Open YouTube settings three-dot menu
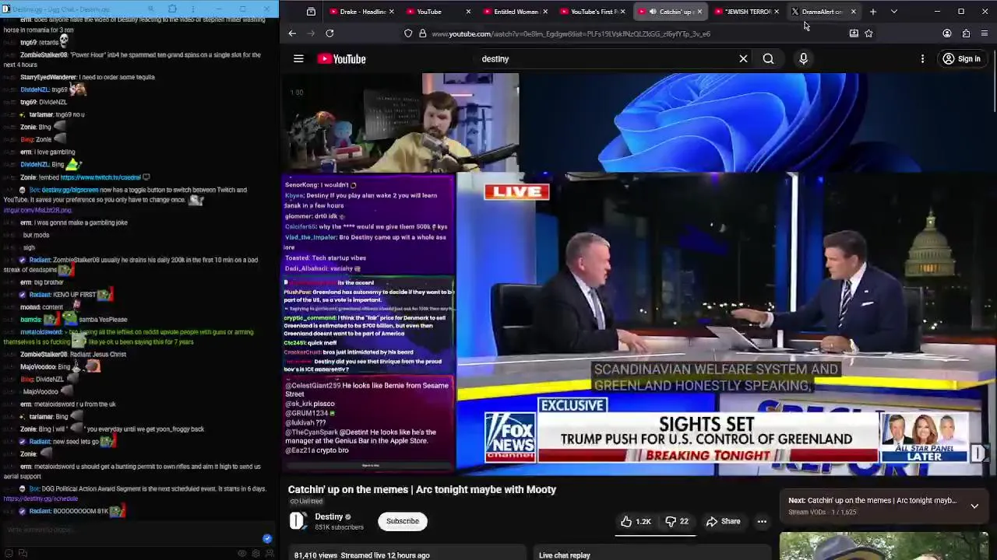997x560 pixels. [922, 58]
